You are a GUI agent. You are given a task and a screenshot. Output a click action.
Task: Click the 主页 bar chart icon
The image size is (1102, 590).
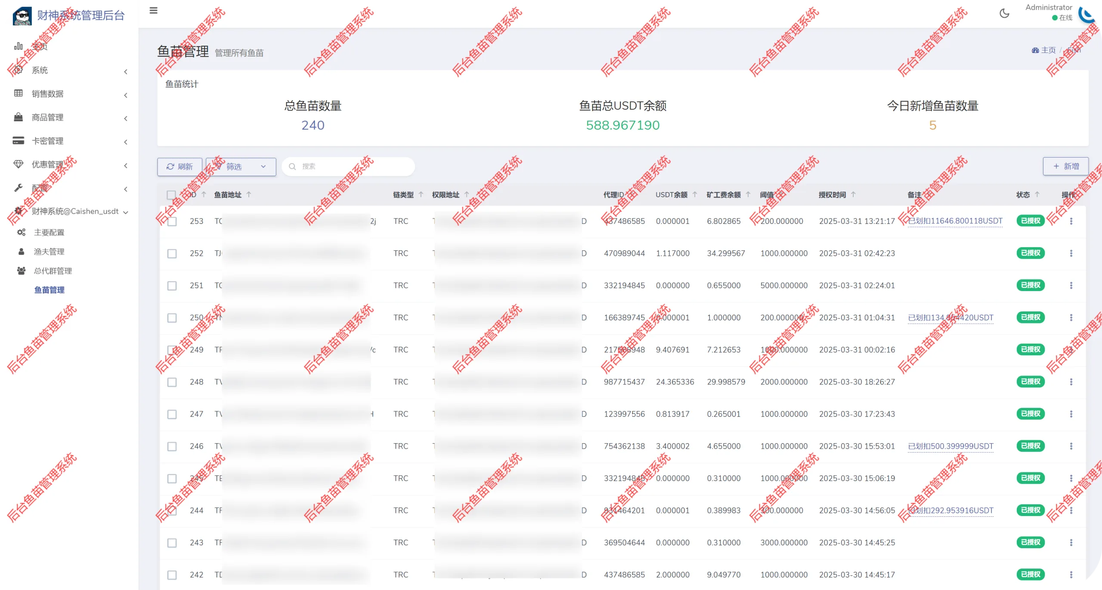coord(19,46)
